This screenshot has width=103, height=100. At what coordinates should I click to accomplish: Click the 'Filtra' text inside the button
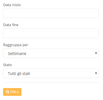14,92
